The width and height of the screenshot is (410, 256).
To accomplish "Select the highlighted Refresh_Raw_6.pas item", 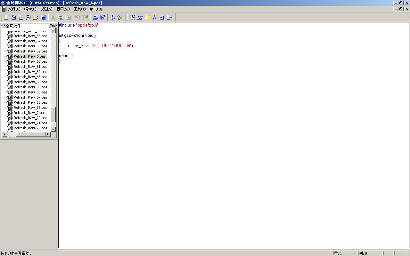I will coord(30,56).
